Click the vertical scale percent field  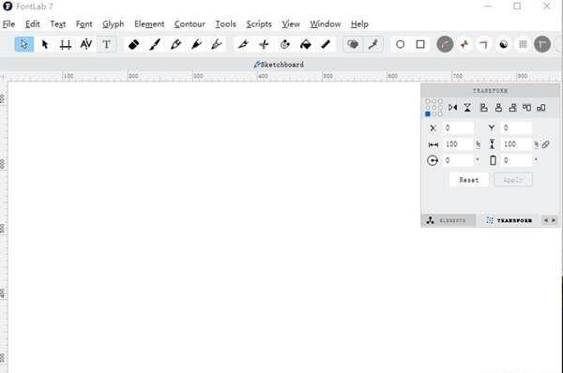(x=516, y=144)
